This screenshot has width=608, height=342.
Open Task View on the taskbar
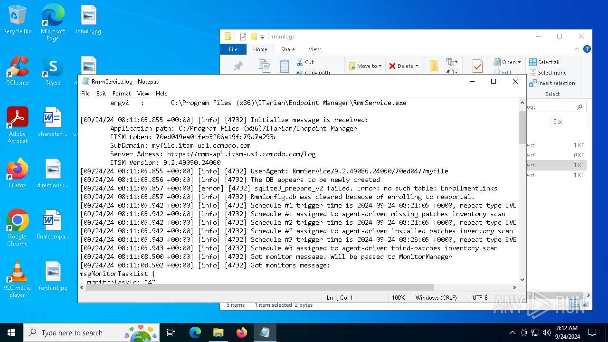coord(171,332)
